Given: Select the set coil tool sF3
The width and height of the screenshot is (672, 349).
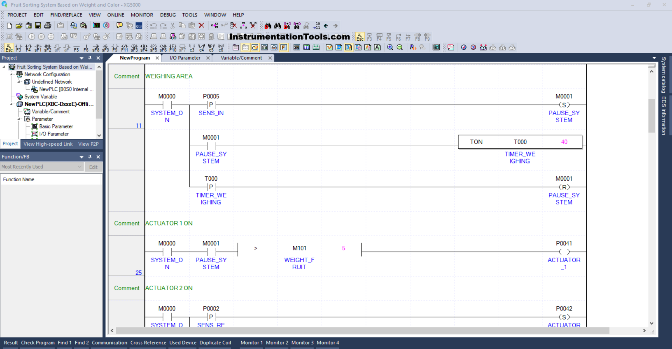Looking at the screenshot, I should click(x=134, y=47).
